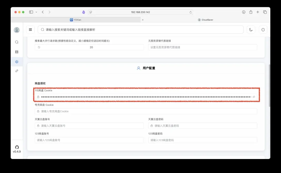Click the page vertical scrollbar
This screenshot has width=281, height=173.
[x=269, y=86]
